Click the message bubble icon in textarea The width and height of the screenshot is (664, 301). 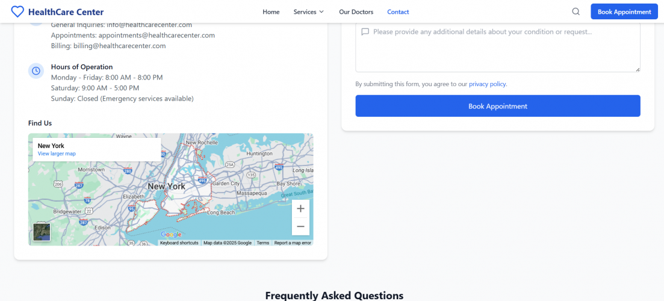pos(365,32)
